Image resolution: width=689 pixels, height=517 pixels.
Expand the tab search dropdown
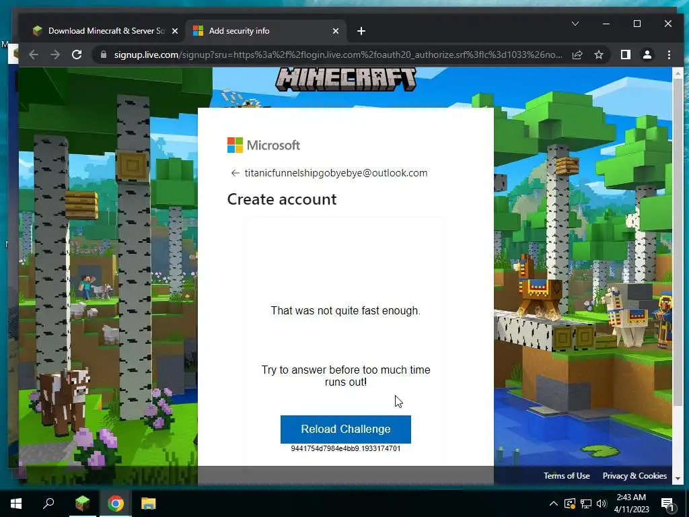[575, 24]
